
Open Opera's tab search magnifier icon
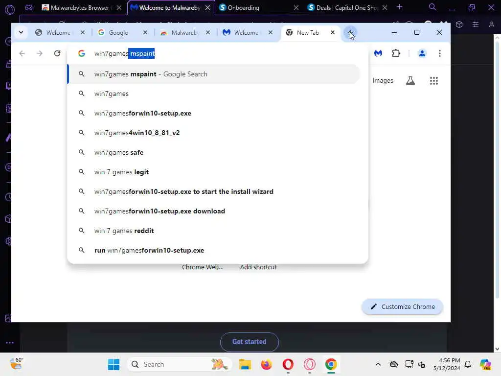point(433,7)
